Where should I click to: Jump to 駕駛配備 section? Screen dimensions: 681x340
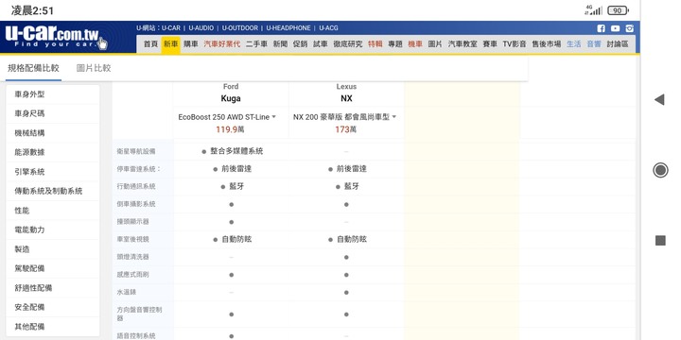[53, 268]
